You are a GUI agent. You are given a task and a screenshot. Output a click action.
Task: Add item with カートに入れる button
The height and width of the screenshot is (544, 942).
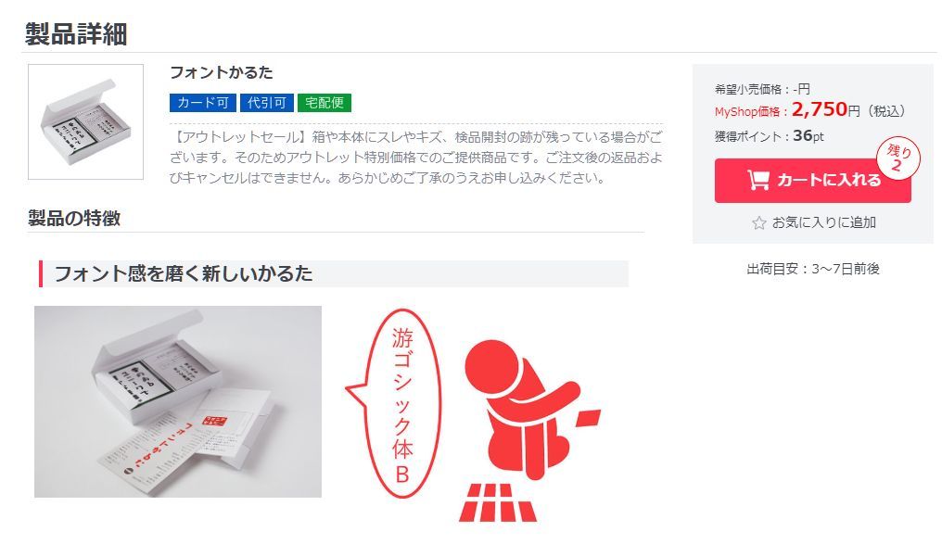pyautogui.click(x=813, y=180)
